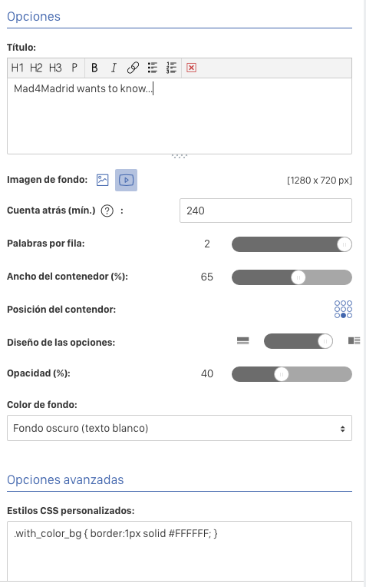Click the Cuenta atrás minutes field

pos(265,211)
